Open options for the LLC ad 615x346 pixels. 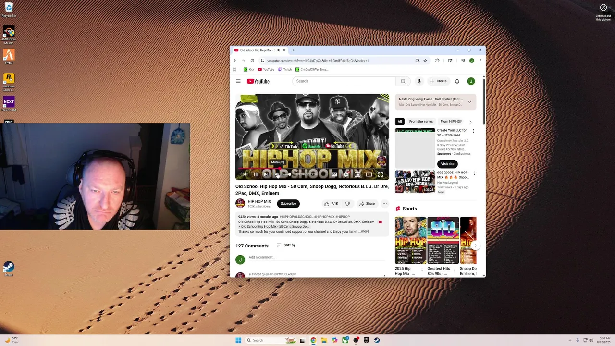(473, 131)
